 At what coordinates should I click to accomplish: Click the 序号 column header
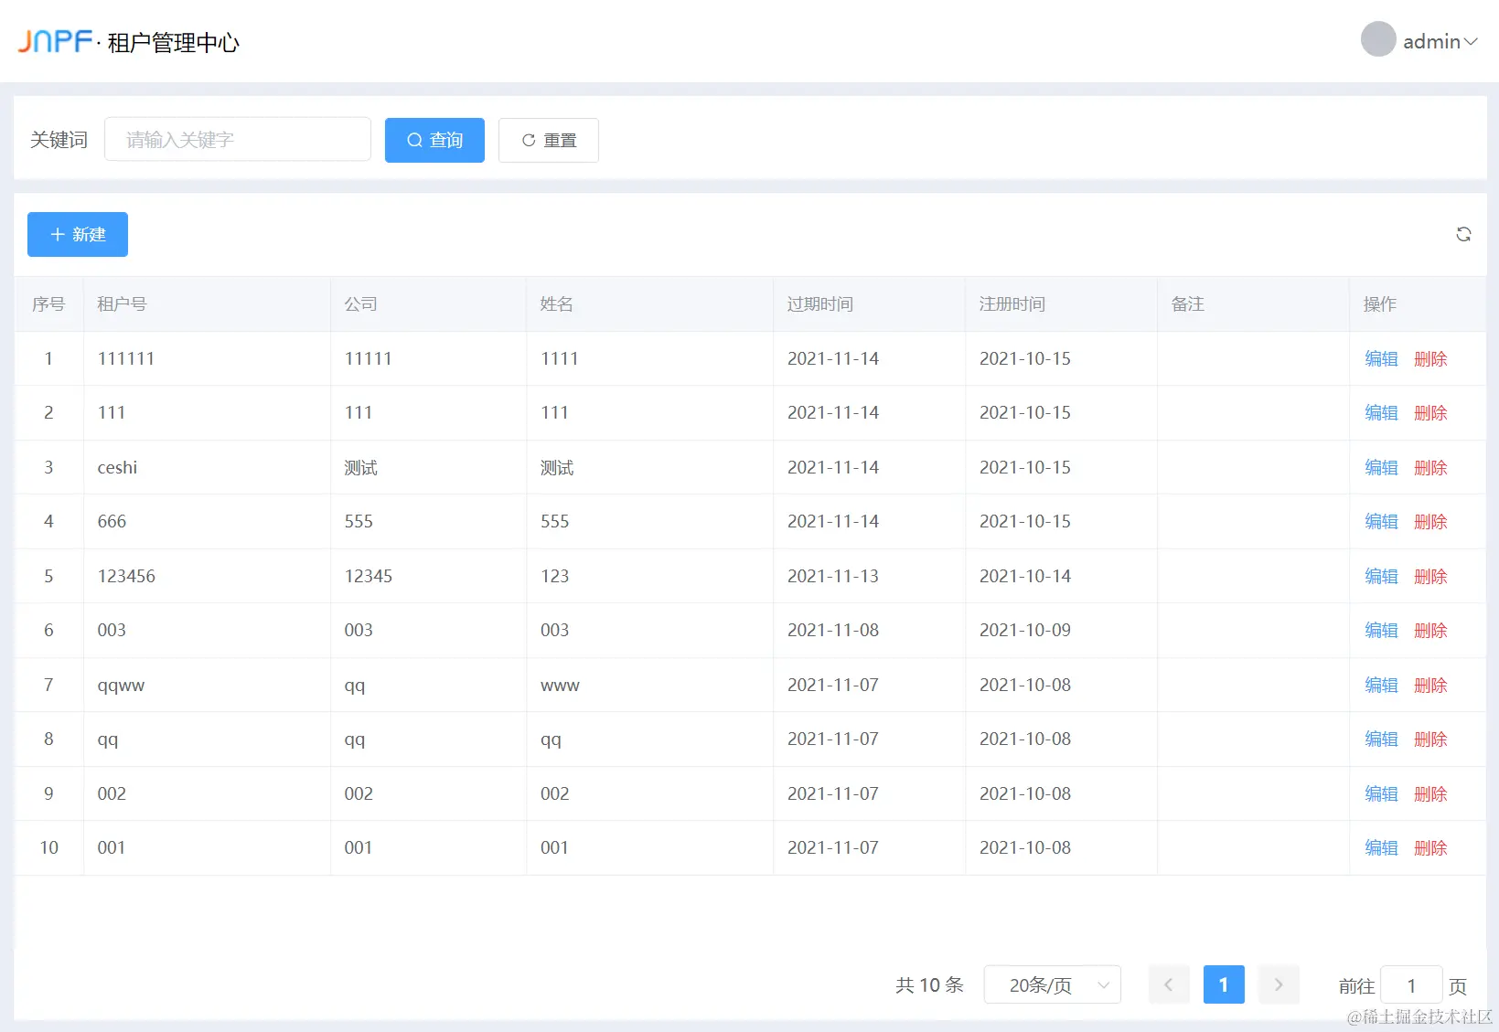coord(48,303)
